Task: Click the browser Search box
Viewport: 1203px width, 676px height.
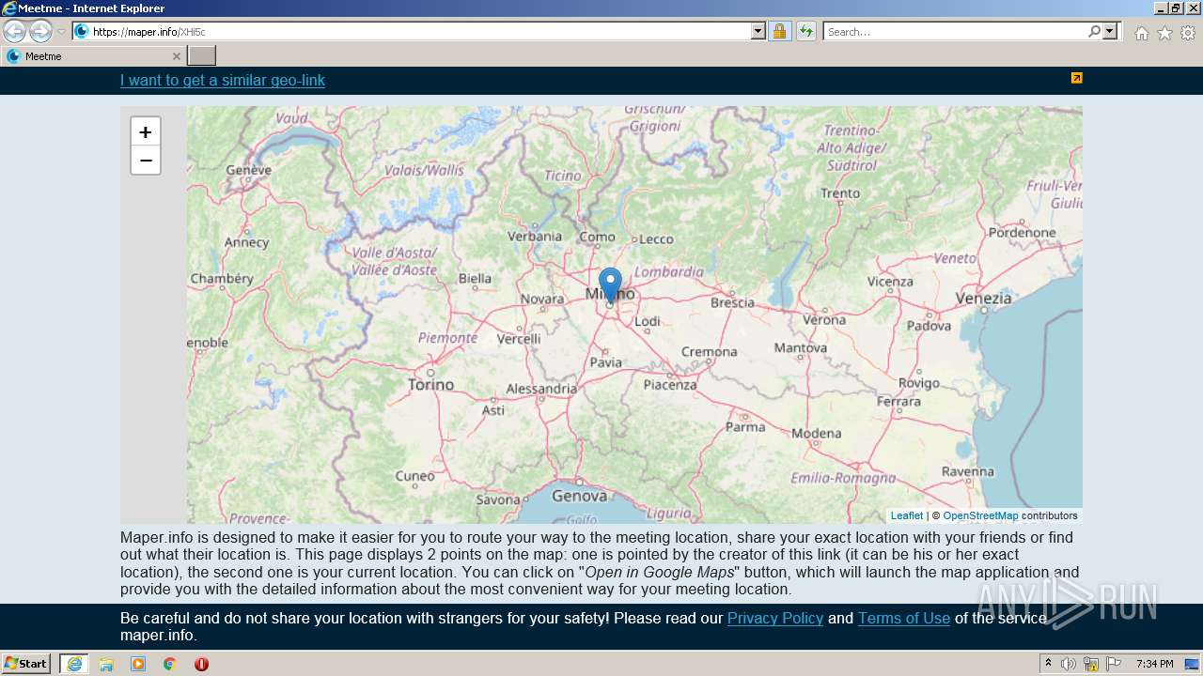Action: pos(955,31)
